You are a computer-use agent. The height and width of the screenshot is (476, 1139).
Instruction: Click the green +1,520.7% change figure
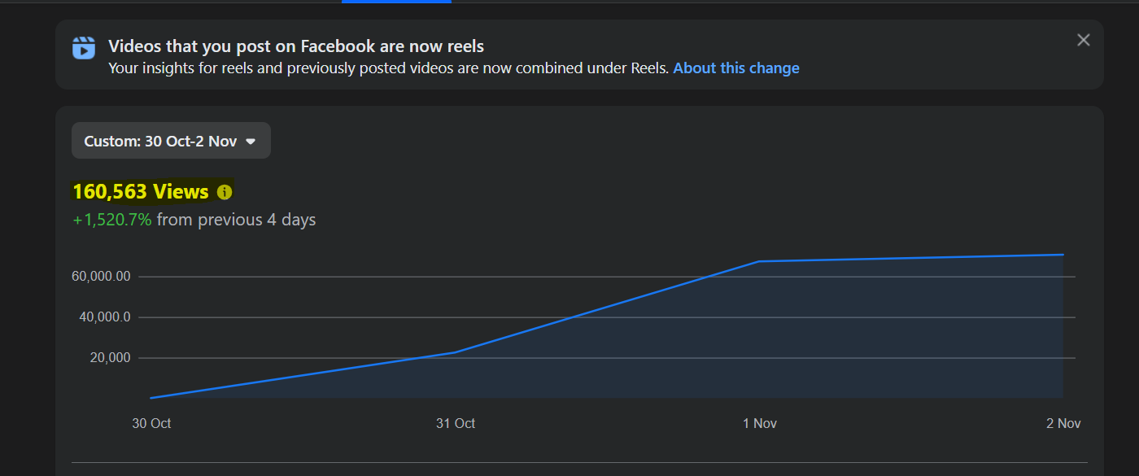tap(112, 220)
